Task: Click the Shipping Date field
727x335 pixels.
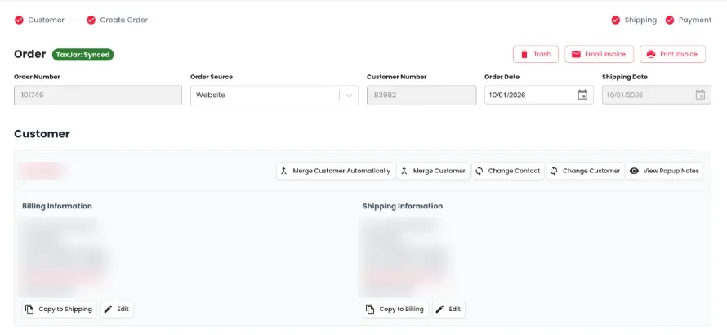Action: coord(657,95)
